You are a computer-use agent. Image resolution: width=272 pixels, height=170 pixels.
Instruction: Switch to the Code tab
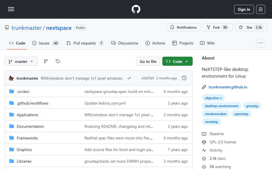(17, 43)
